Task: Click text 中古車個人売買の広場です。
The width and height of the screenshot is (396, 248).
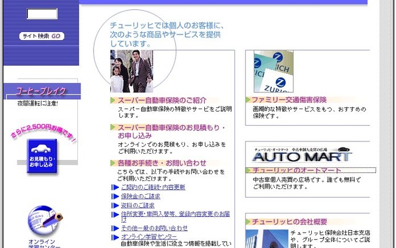Action: (289, 180)
